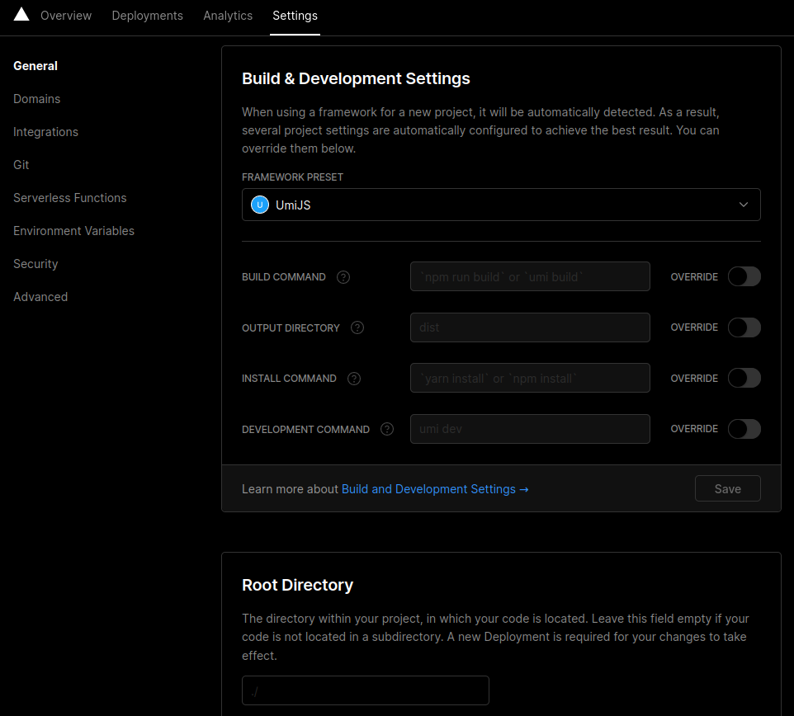Click the Root Directory input field
This screenshot has width=794, height=716.
[x=365, y=690]
